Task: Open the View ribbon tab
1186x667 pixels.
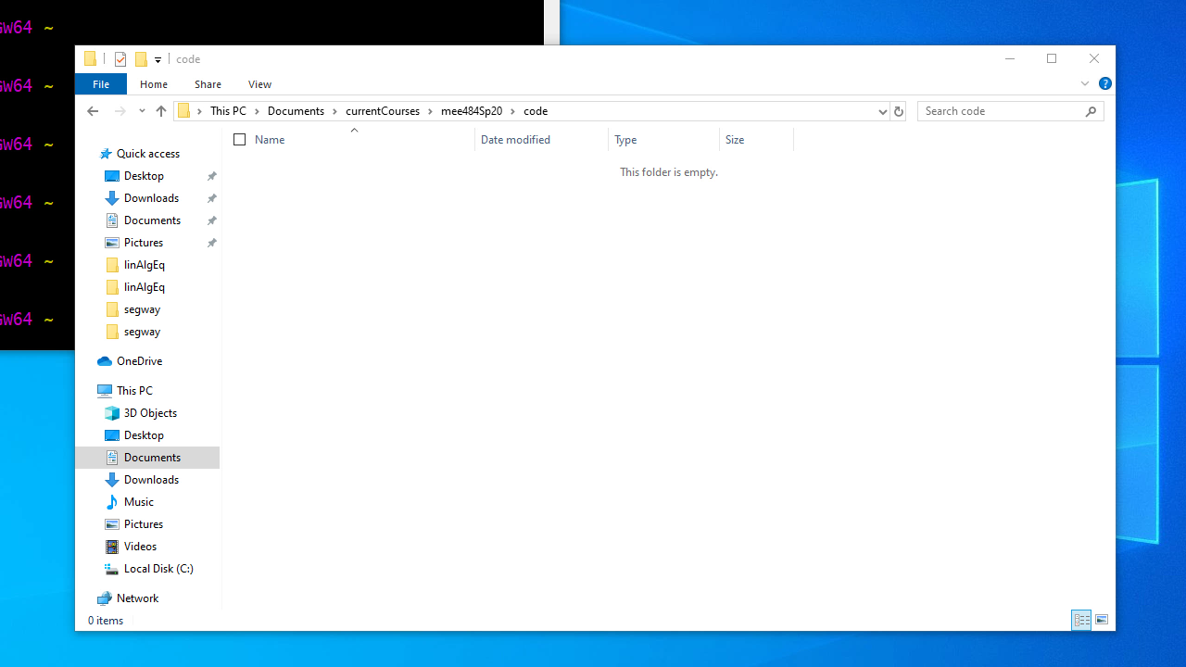Action: [x=259, y=84]
